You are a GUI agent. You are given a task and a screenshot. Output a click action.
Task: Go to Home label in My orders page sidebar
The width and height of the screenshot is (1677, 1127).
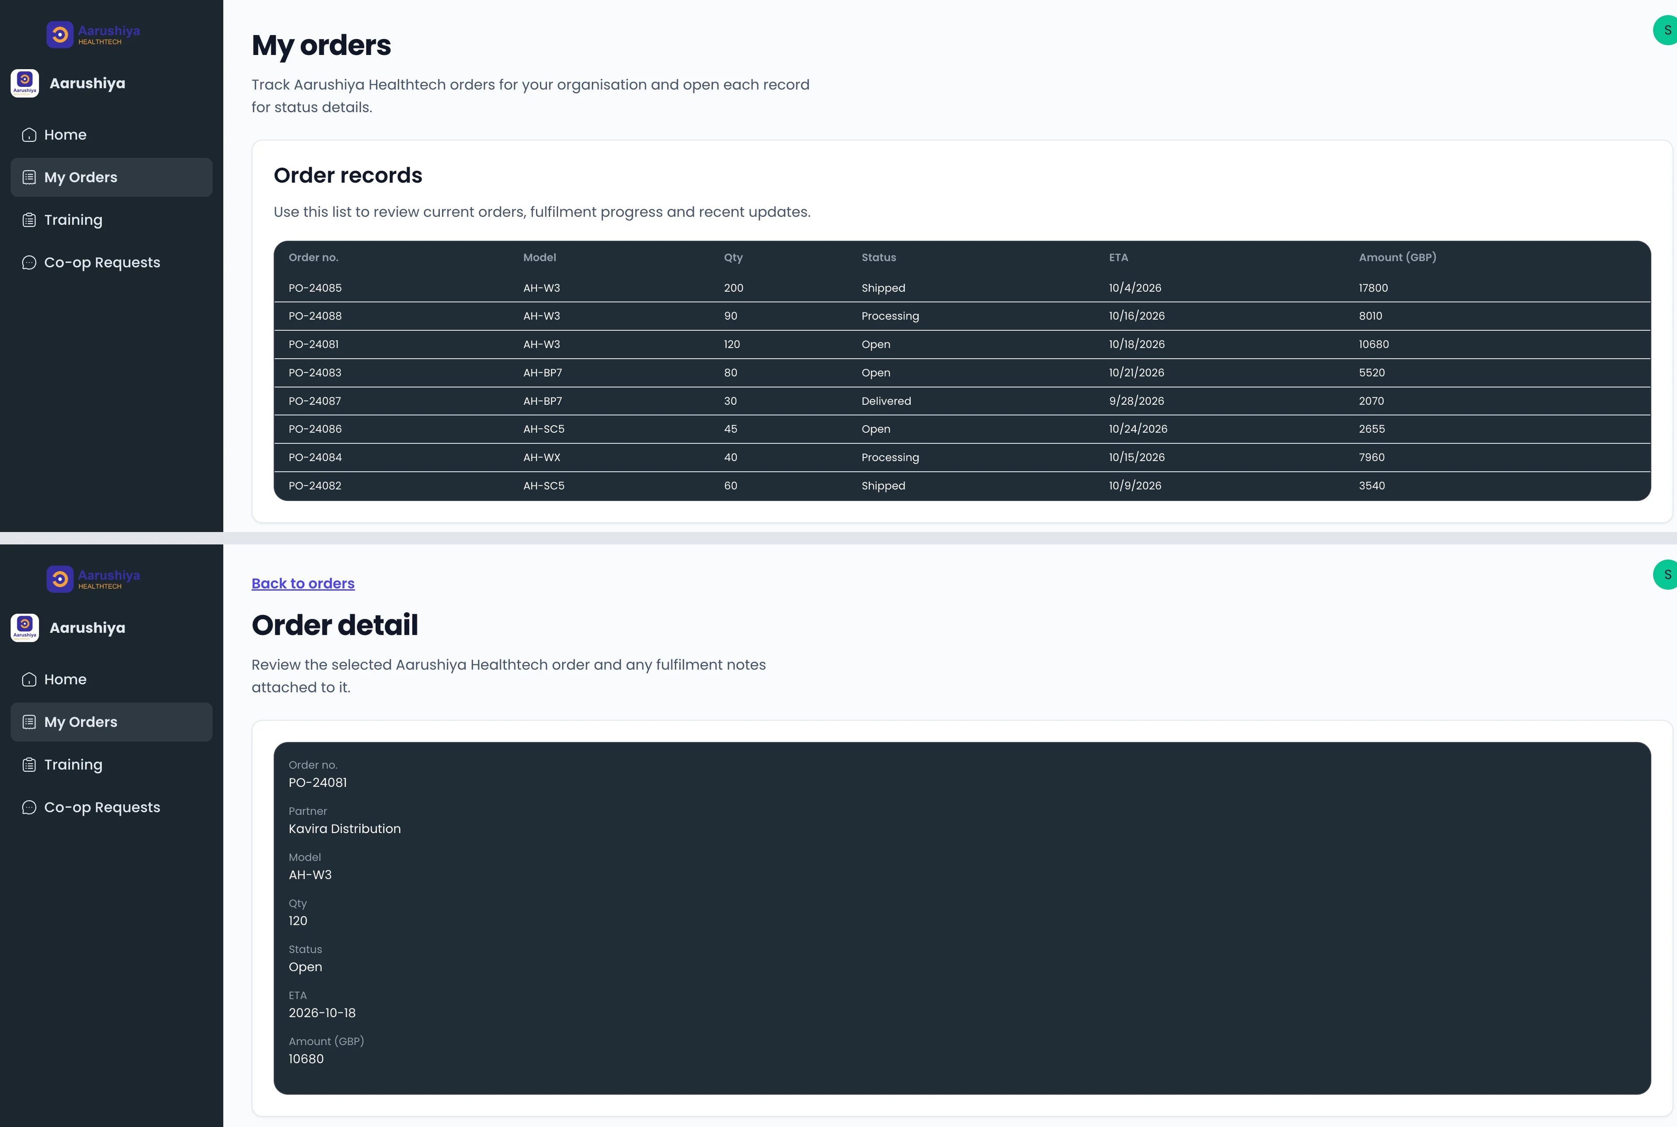coord(65,135)
